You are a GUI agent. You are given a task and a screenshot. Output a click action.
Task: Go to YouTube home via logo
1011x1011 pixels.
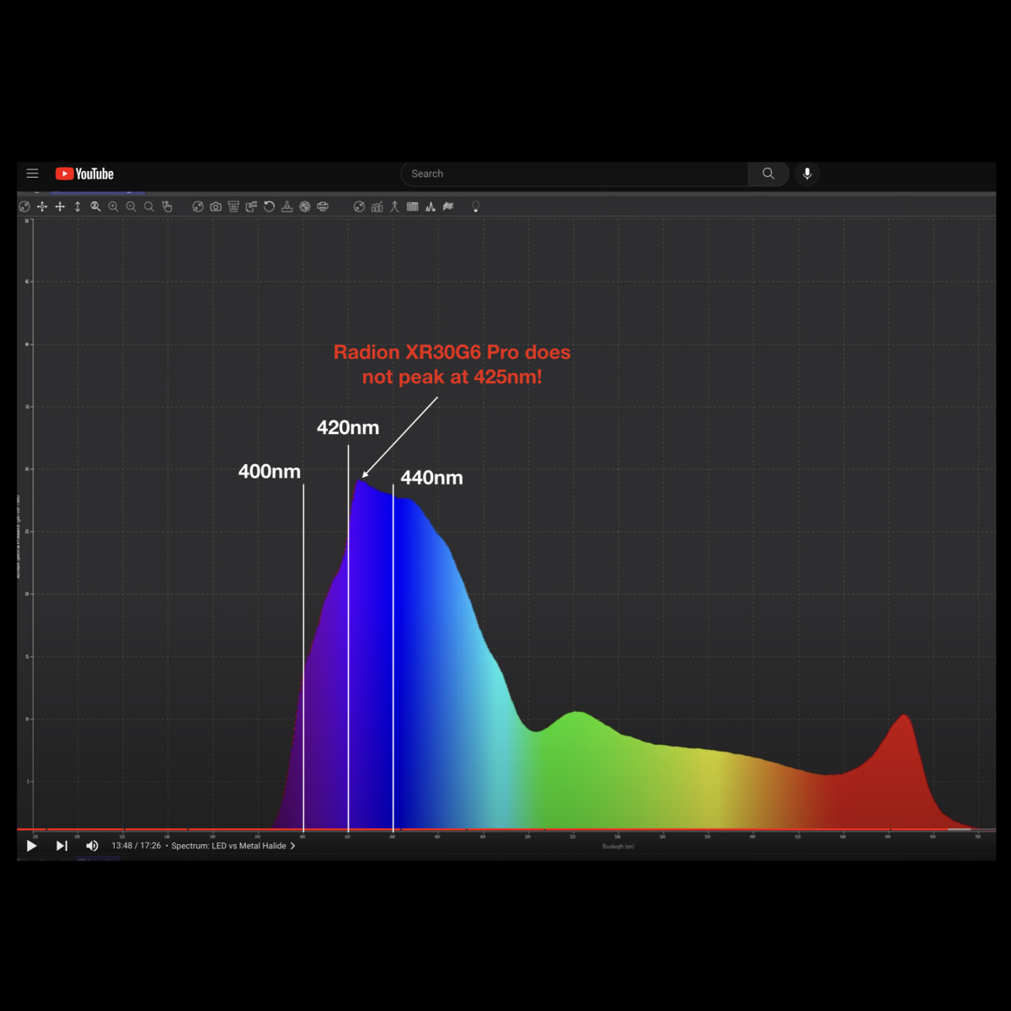(84, 174)
